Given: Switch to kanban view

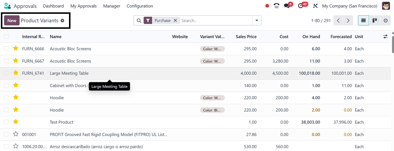Looking at the screenshot, I should 375,21.
